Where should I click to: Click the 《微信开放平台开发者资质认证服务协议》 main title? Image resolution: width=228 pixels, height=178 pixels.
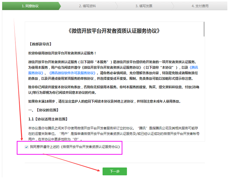pyautogui.click(x=115, y=31)
